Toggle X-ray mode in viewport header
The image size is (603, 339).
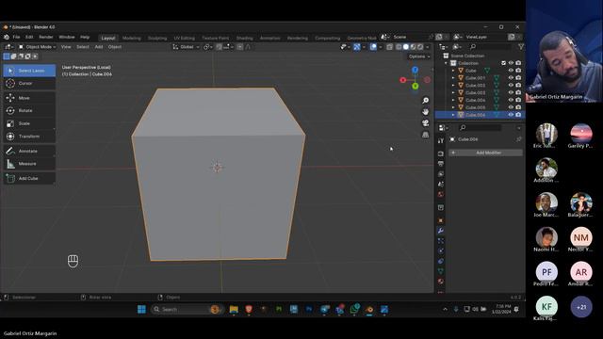(389, 47)
